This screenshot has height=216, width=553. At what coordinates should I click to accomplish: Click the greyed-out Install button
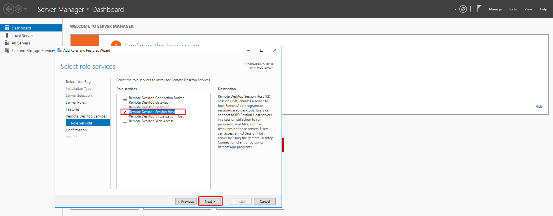[241, 201]
